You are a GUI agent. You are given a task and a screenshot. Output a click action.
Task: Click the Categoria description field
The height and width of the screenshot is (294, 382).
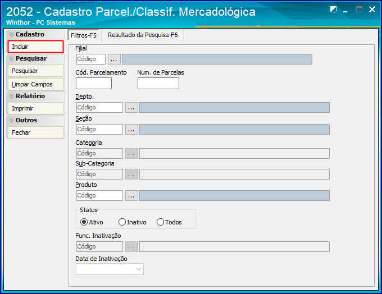pos(235,154)
